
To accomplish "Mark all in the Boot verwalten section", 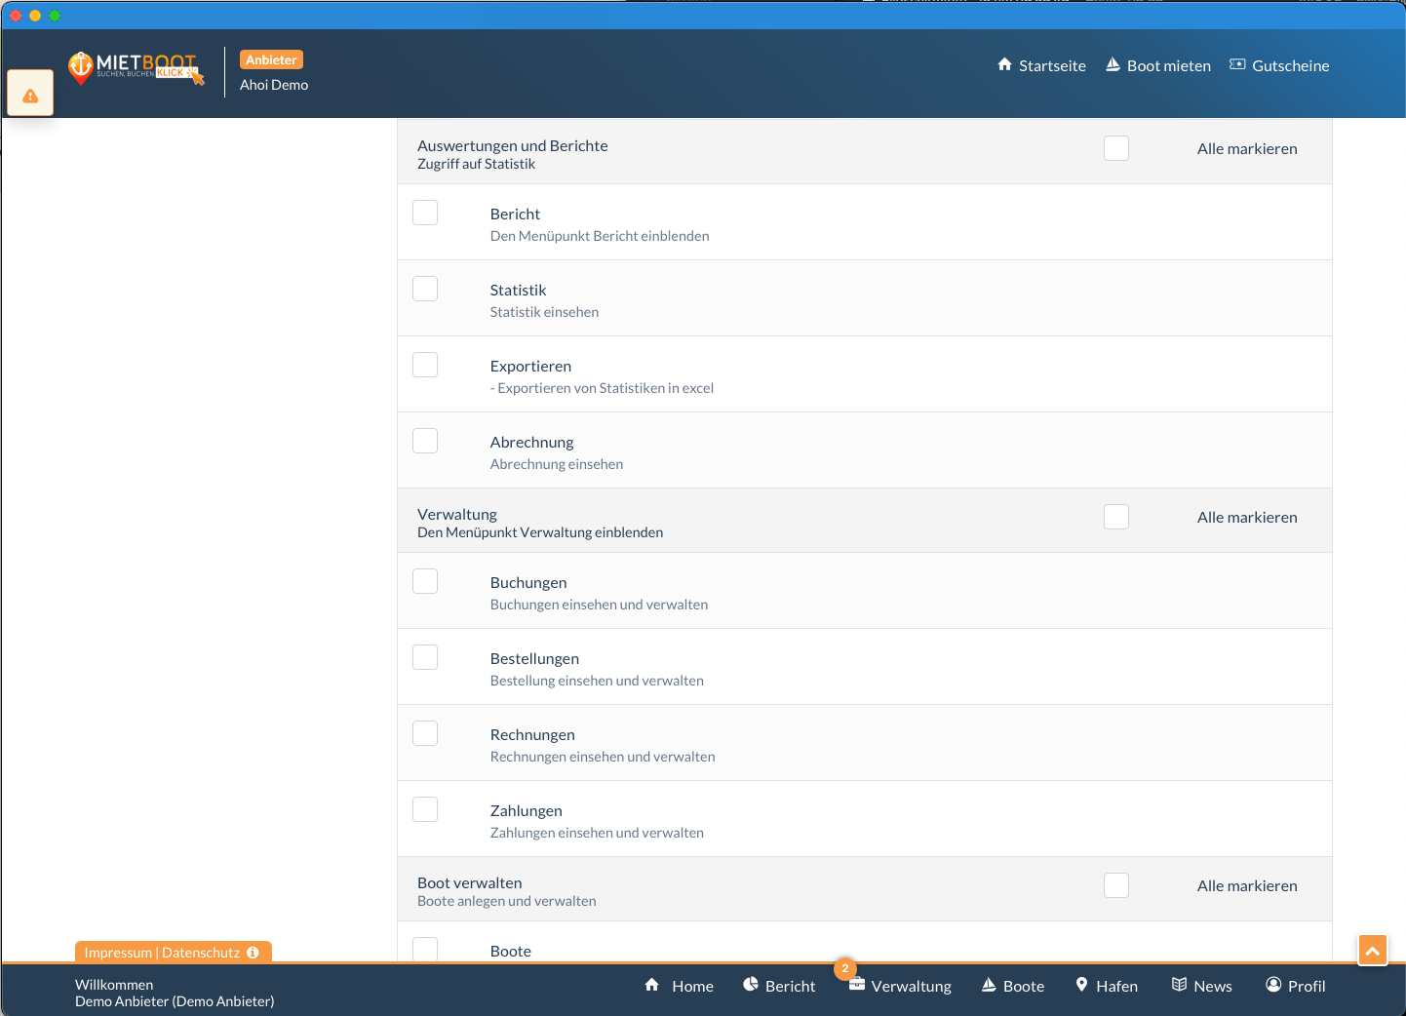I will tap(1116, 885).
